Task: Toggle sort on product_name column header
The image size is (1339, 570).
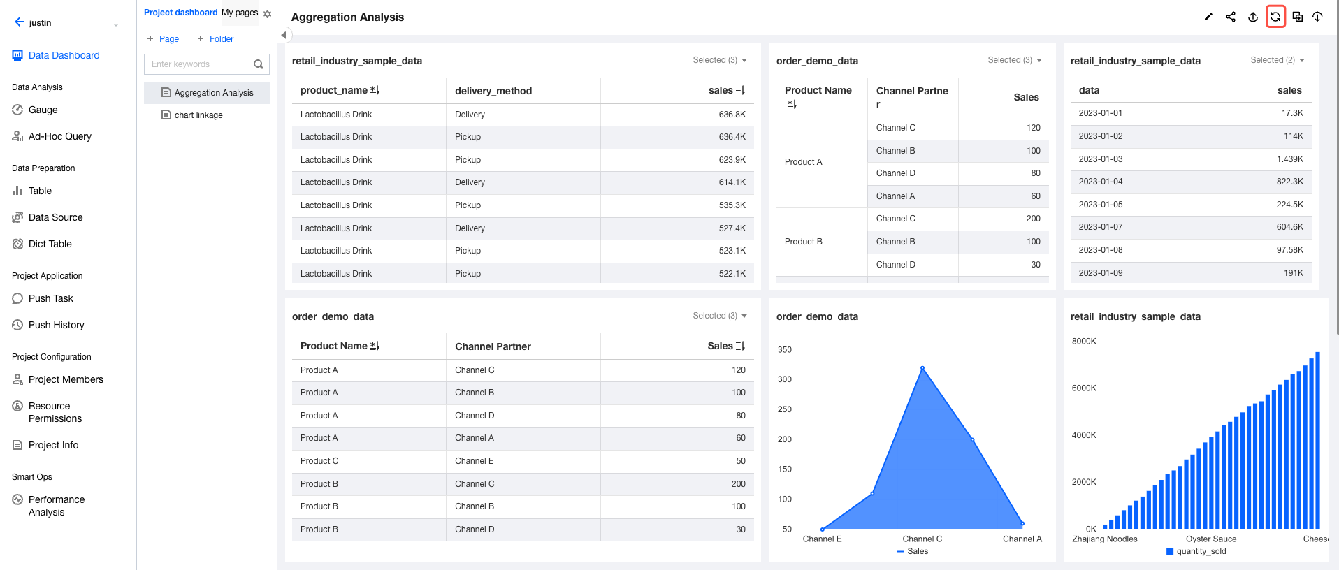Action: 375,90
